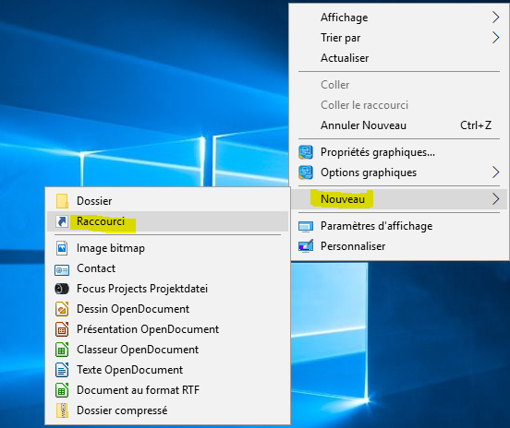Click the Contact card icon
Viewport: 510px width, 428px height.
point(62,269)
